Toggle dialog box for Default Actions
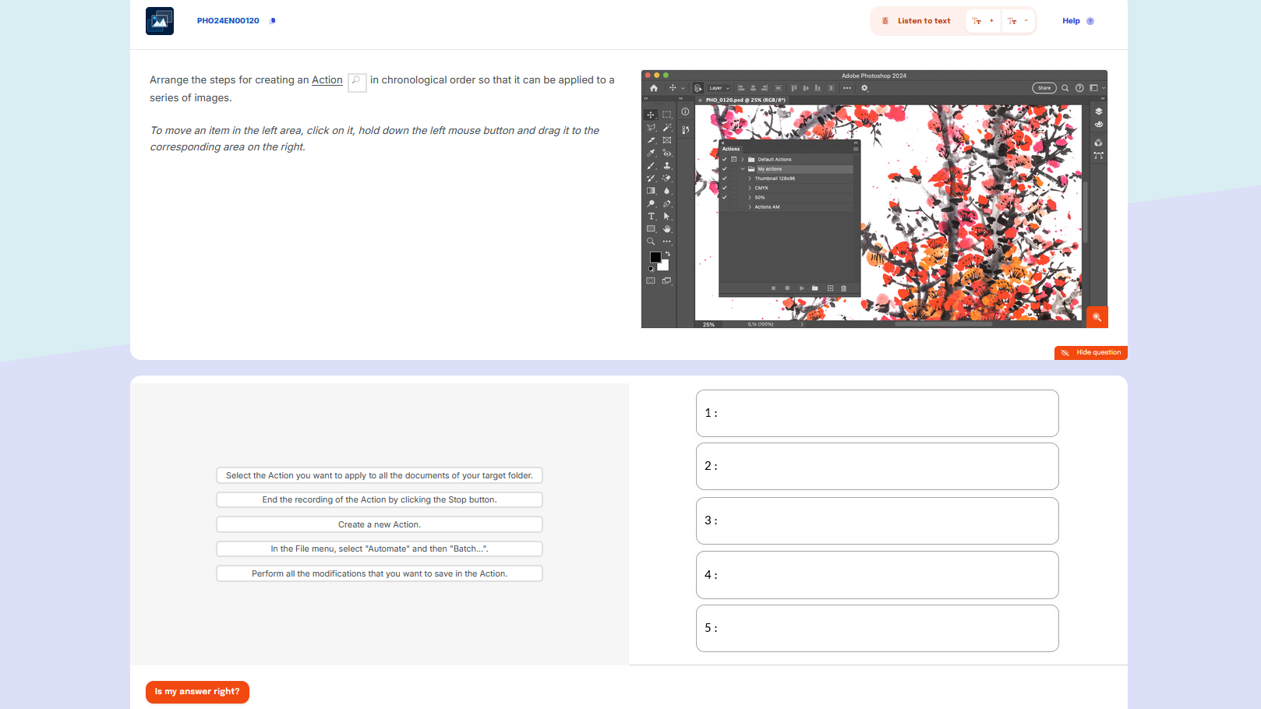1261x709 pixels. (733, 160)
